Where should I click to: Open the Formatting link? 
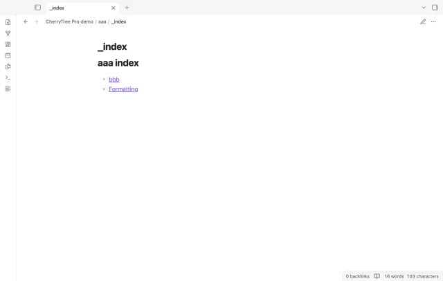point(123,89)
